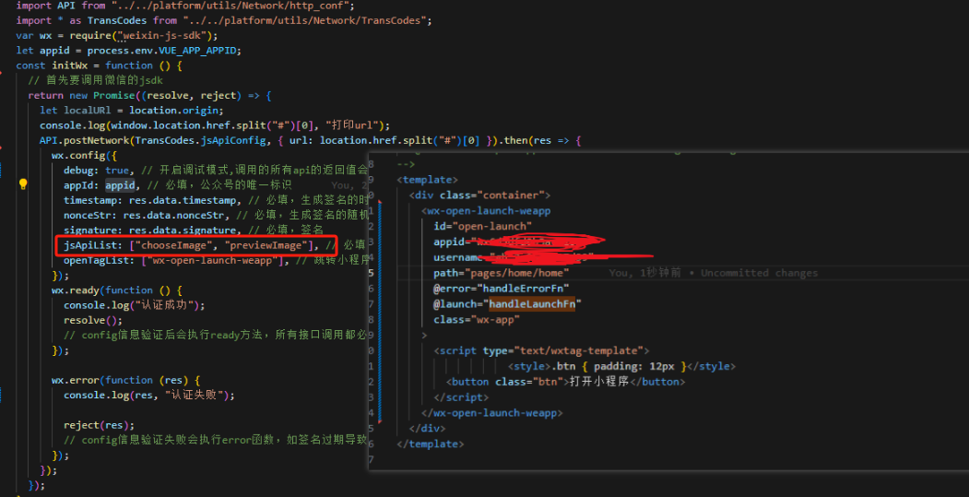Screen dimensions: 969x497
Task: Click the http_conf import path string
Action: click(233, 6)
